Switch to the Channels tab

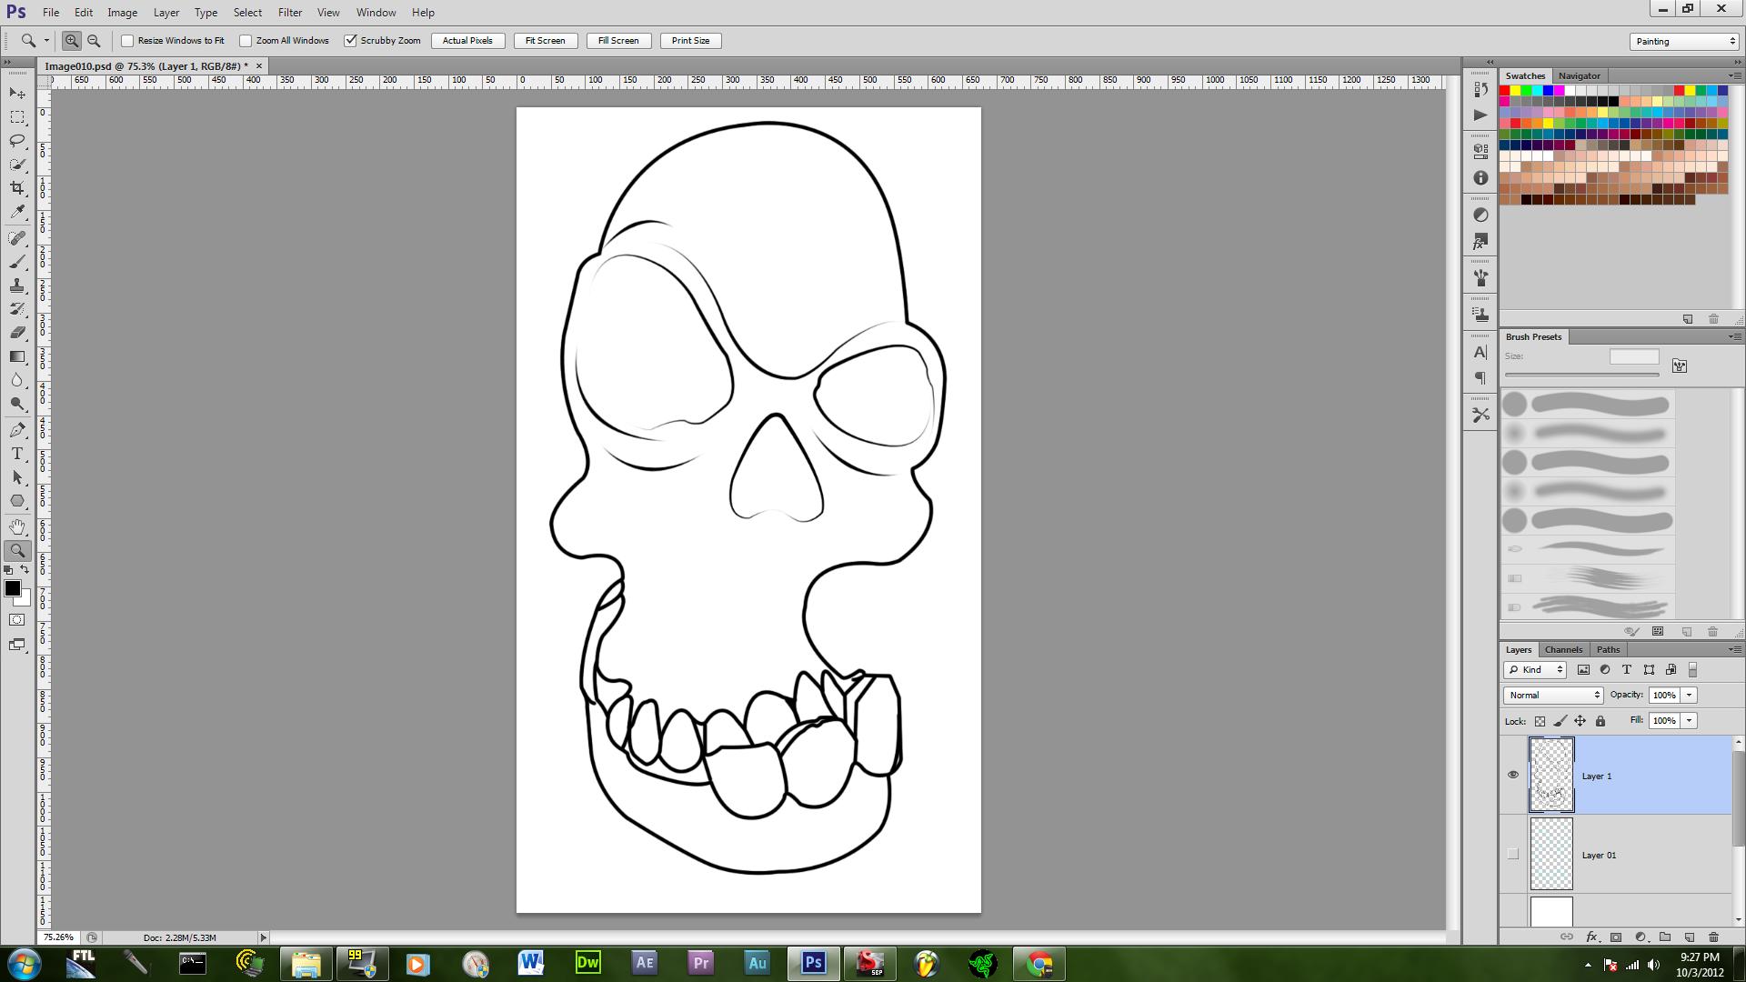(1563, 649)
